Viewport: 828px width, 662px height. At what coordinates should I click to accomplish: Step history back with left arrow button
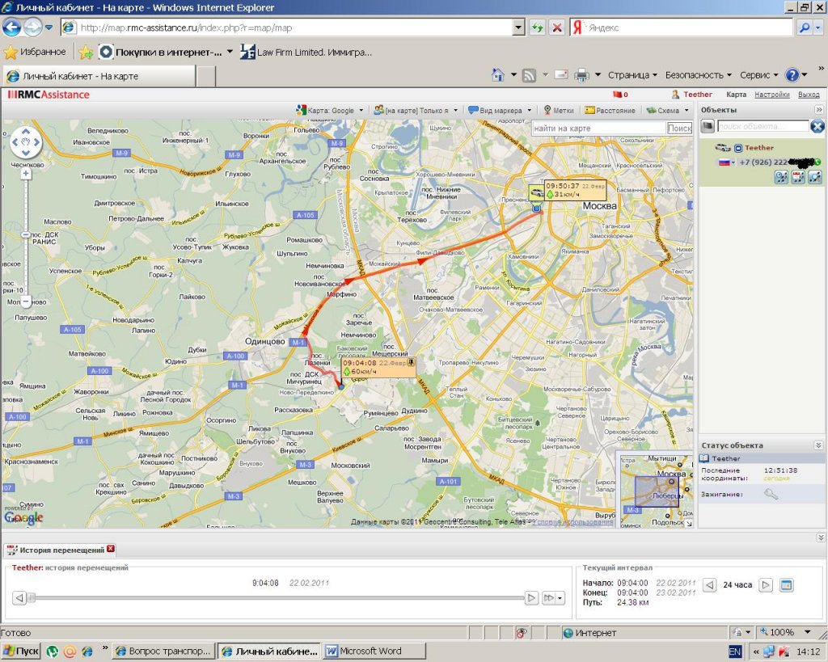click(19, 597)
